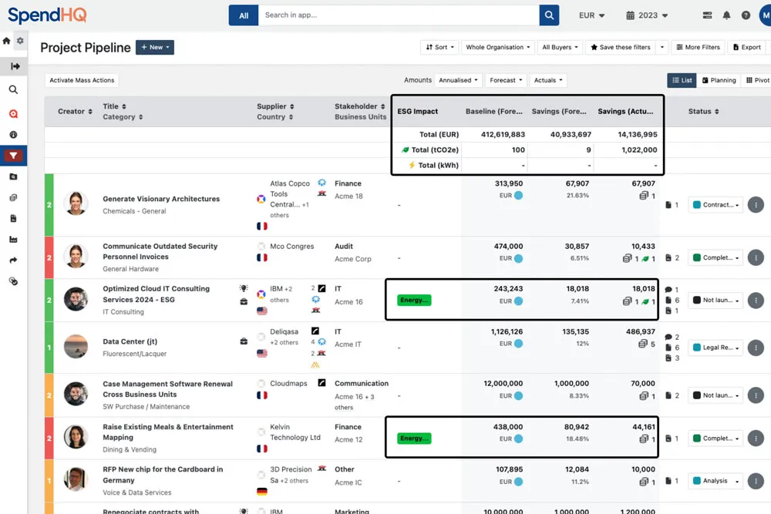This screenshot has height=514, width=771.
Task: Click the sidebar collapse arrow icon
Action: (x=15, y=67)
